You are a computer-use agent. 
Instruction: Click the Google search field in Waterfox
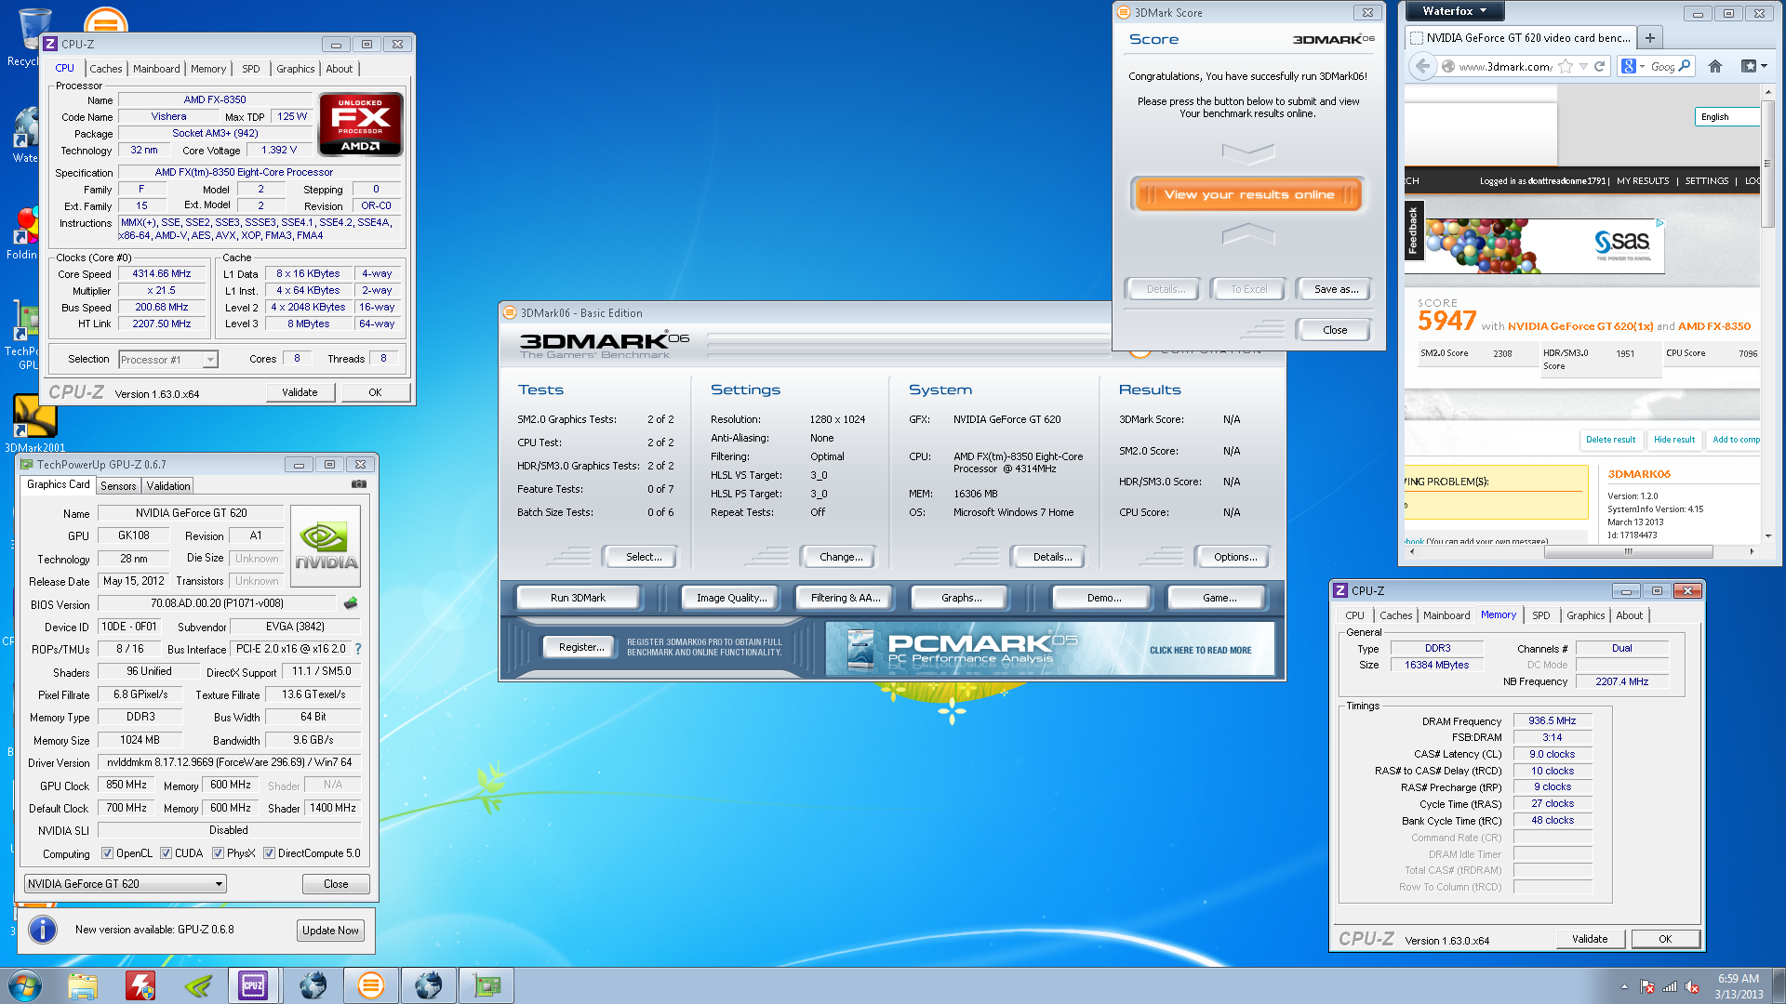point(1662,66)
